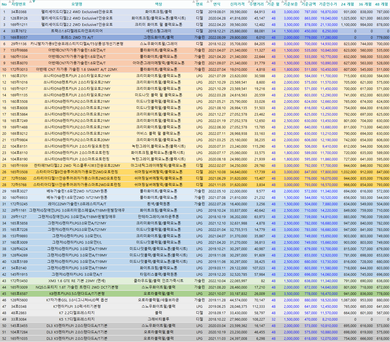Click model 싼타페TM디젤2.2 2WD 익스클루시브5인승오토22MY

click(77, 166)
